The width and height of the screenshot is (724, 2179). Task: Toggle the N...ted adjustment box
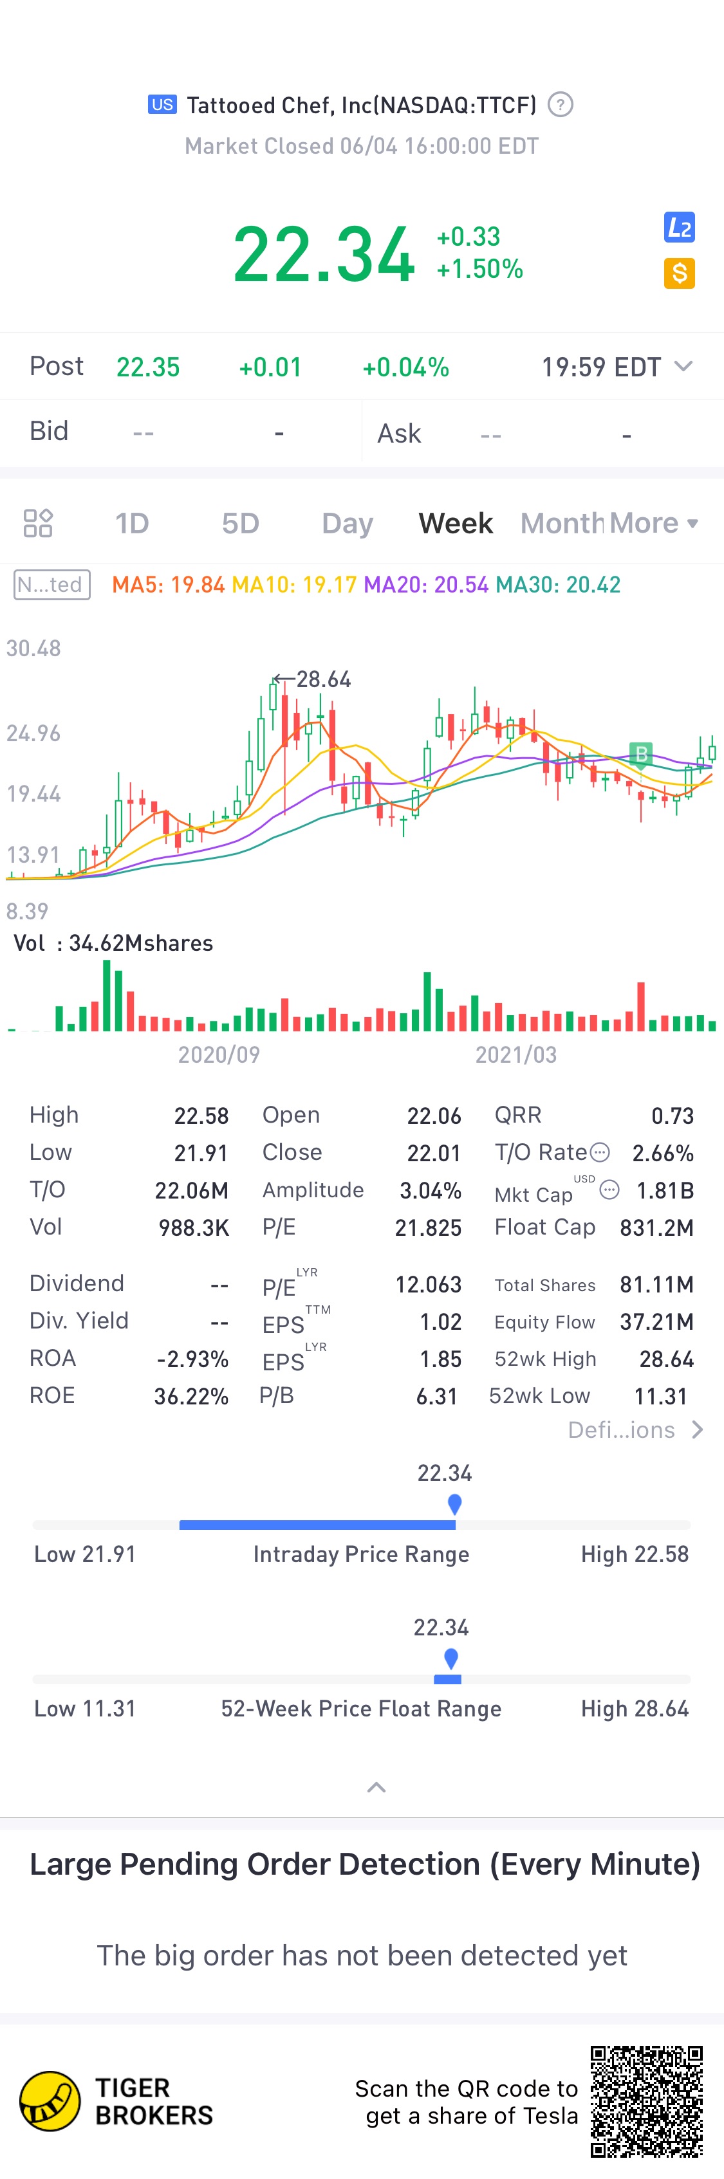[x=51, y=585]
